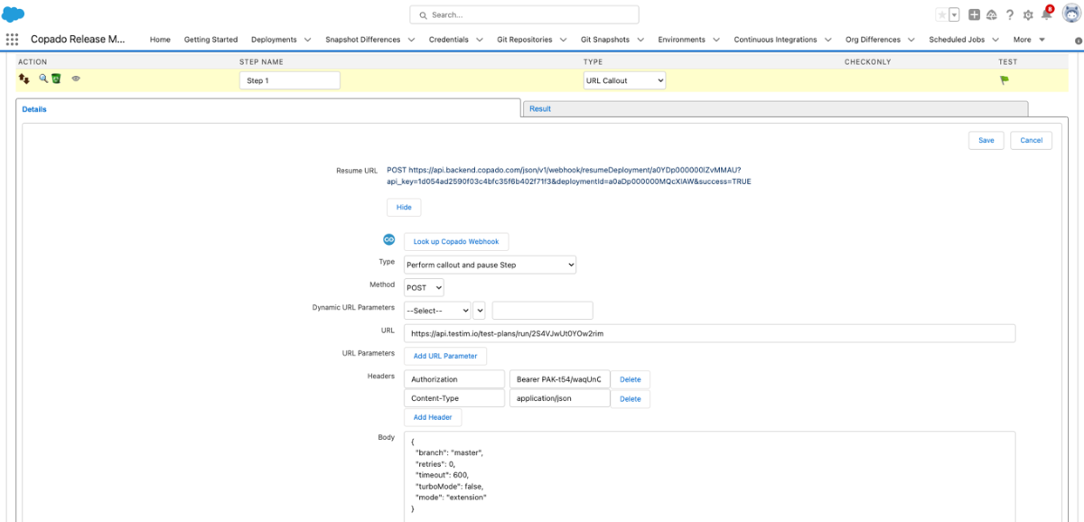
Task: Open the Dynamic URL Parameters --Select-- dropdown
Action: point(437,310)
